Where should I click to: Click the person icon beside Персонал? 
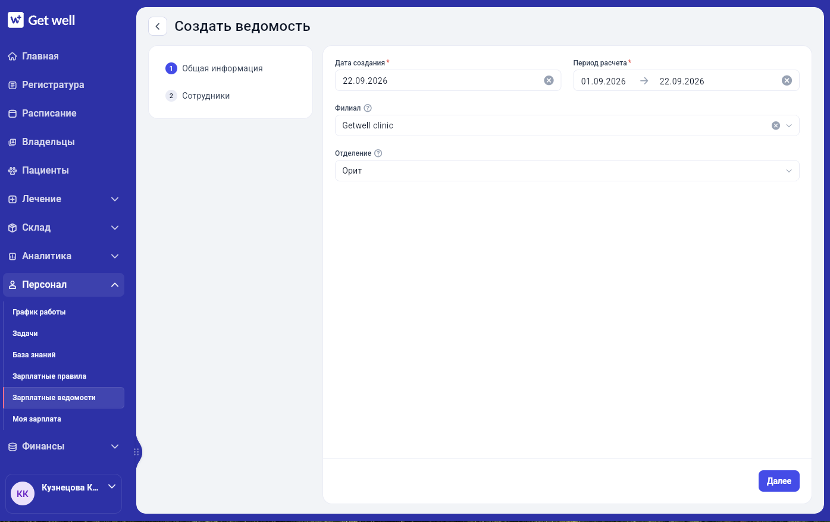click(x=12, y=285)
